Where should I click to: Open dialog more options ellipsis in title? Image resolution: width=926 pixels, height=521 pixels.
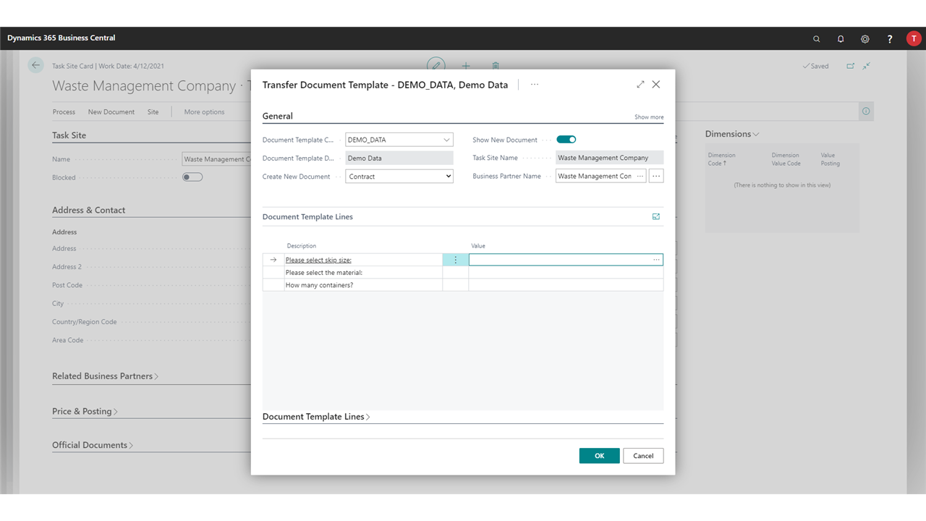(535, 85)
